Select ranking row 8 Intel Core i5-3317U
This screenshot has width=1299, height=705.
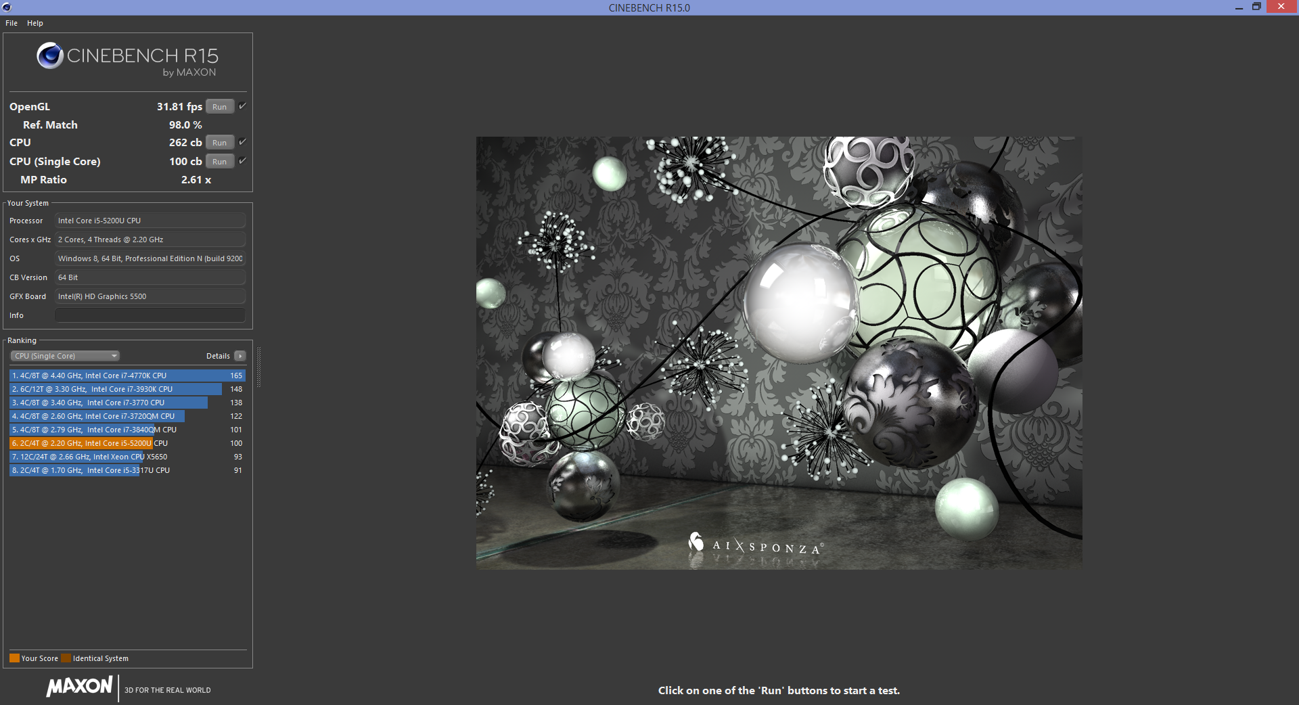coord(127,470)
